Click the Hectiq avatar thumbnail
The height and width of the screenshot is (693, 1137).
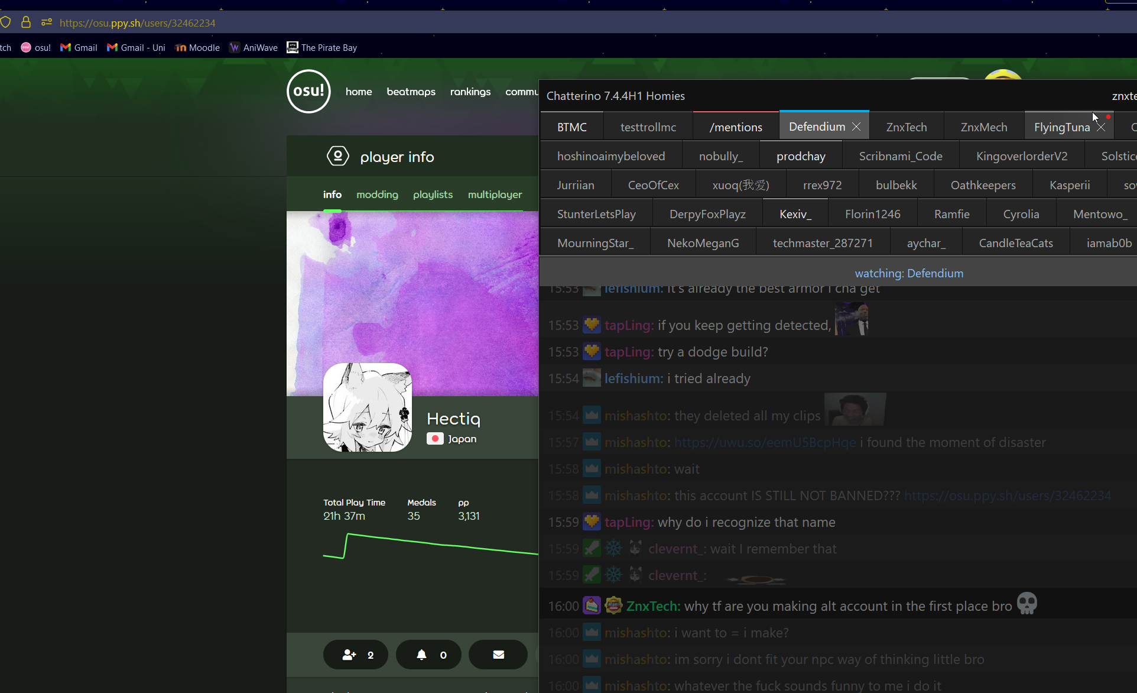(368, 407)
